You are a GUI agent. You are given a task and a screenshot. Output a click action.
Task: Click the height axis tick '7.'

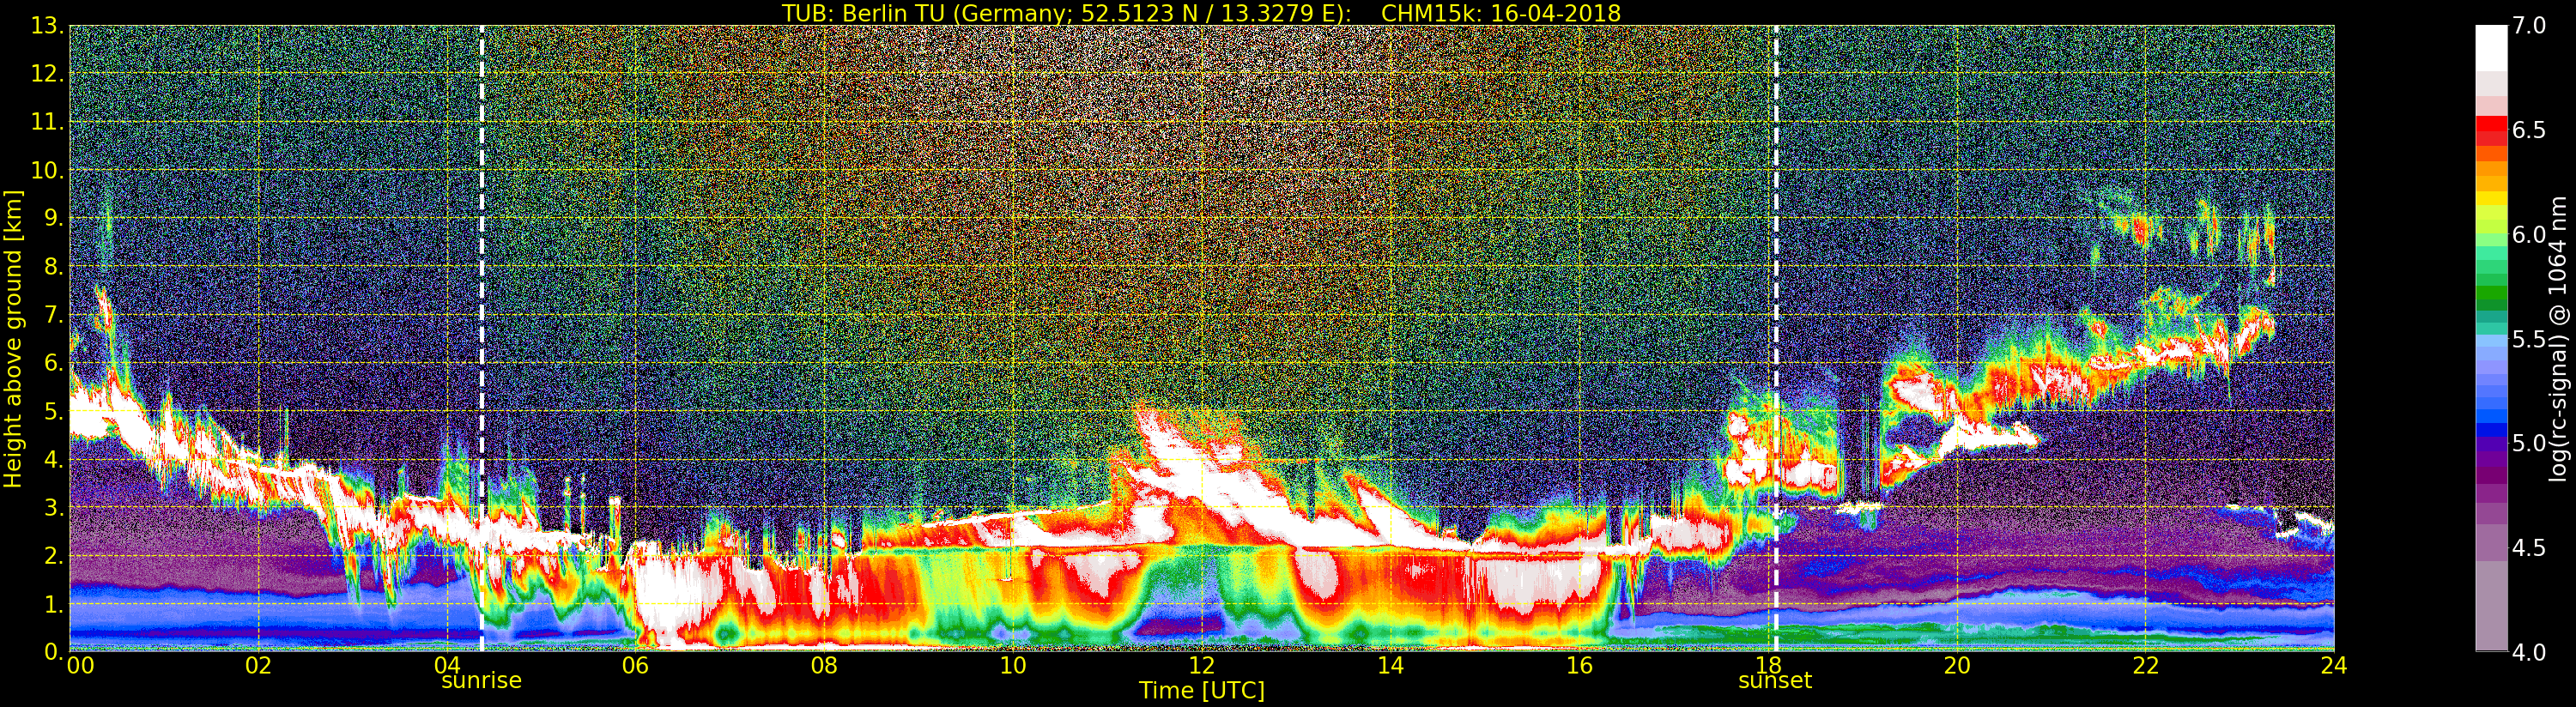54,314
